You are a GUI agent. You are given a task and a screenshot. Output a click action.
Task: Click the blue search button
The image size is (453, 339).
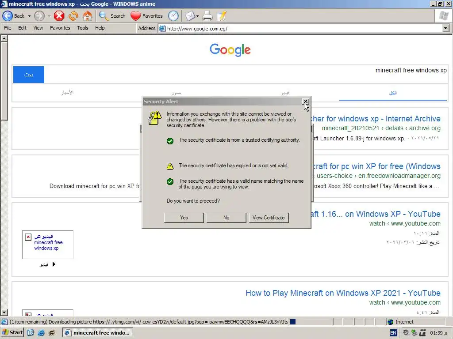click(29, 75)
